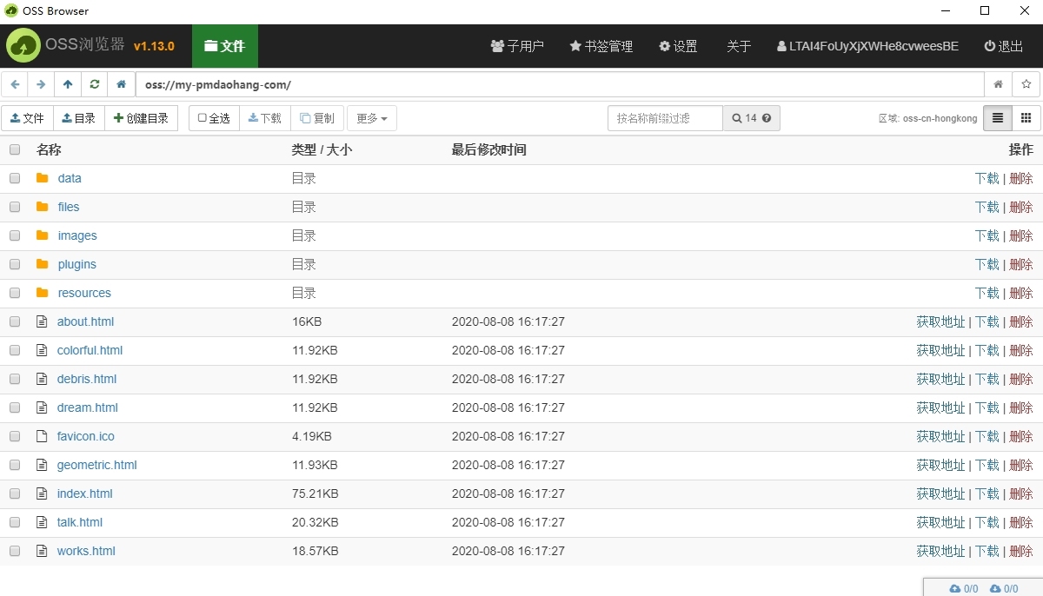This screenshot has width=1043, height=596.
Task: Click the name prefix filter input
Action: coord(665,118)
